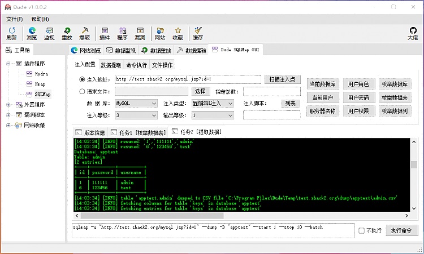This screenshot has width=424, height=254.
Task: Expand the 网站收藏 tree node
Action: [x=8, y=125]
